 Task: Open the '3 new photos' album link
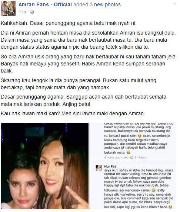pyautogui.click(x=105, y=4)
